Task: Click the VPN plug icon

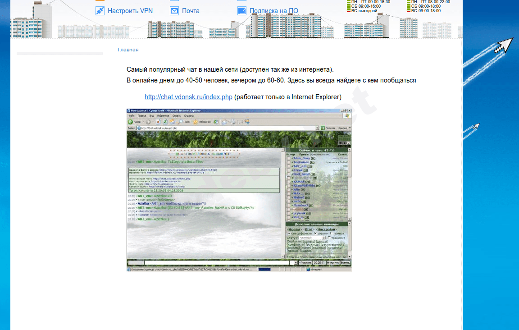Action: [100, 11]
